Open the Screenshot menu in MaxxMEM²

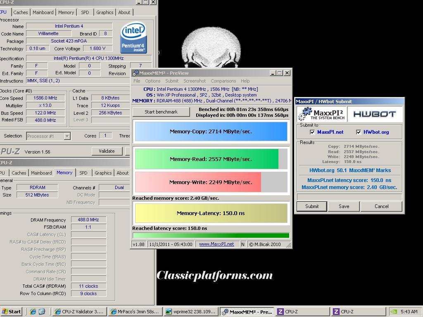[195, 81]
